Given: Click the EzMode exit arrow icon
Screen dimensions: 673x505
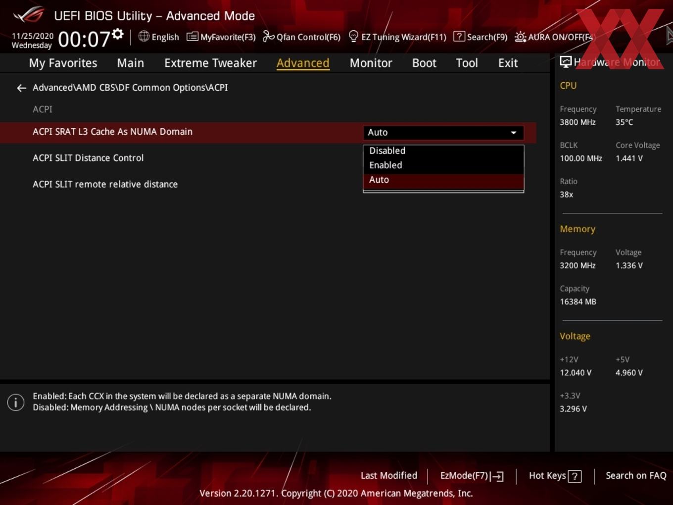Looking at the screenshot, I should pos(497,476).
